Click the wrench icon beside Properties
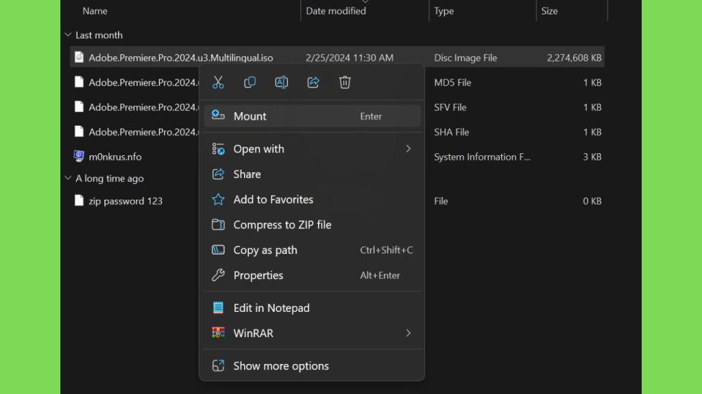 coord(218,275)
